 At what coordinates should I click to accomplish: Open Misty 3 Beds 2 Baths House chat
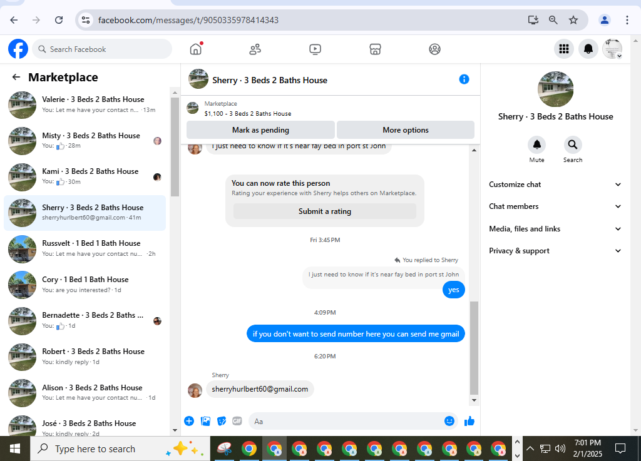85,141
